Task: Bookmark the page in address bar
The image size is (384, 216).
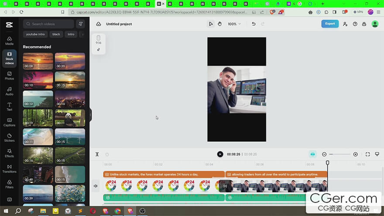Action: [63, 12]
